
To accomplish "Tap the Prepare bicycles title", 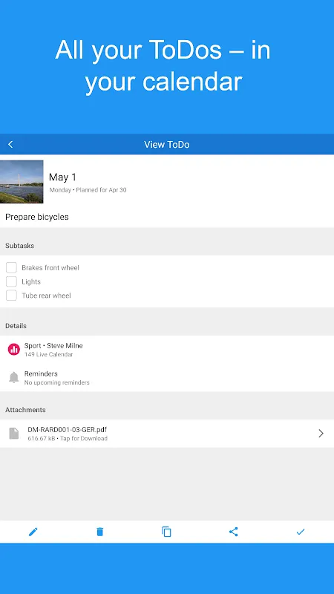I will [x=36, y=217].
